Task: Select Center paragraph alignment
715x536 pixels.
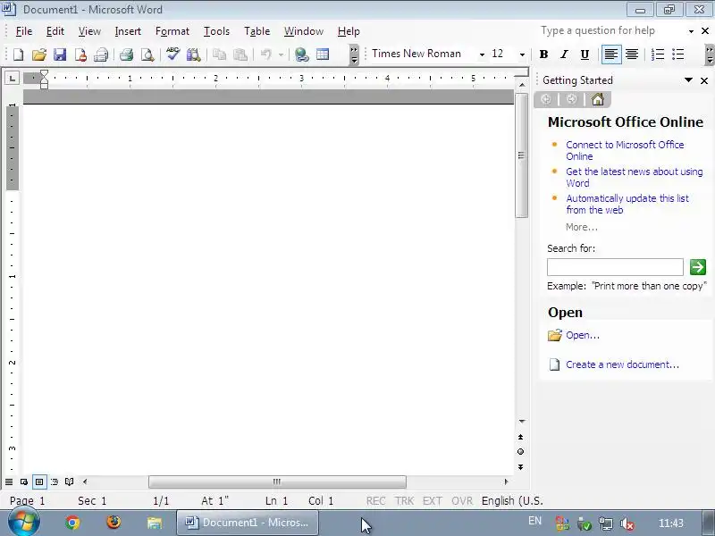Action: 632,54
